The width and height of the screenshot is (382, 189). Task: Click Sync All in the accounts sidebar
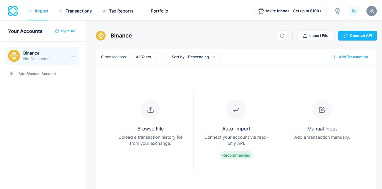tap(64, 31)
